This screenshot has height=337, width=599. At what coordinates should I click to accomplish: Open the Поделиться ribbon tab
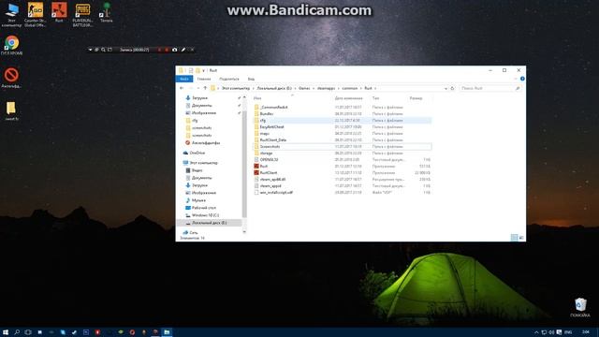click(229, 79)
